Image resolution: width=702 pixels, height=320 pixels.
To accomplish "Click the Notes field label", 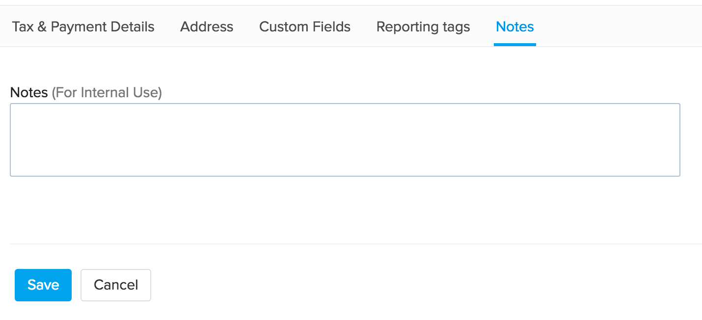I will (29, 92).
